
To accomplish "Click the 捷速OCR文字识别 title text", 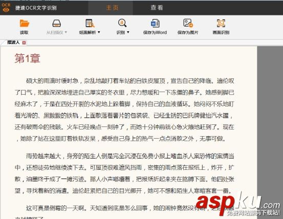I will pyautogui.click(x=36, y=8).
